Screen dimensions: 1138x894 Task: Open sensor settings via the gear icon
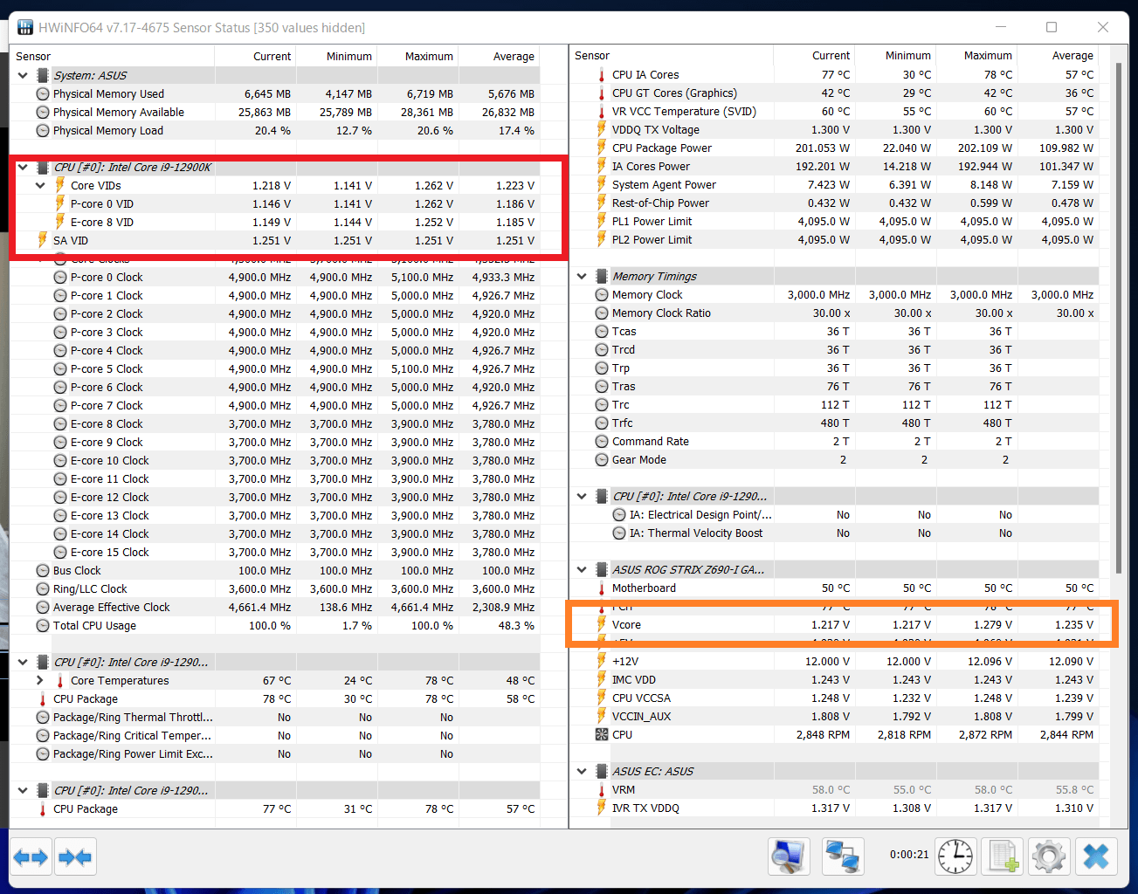(1049, 856)
